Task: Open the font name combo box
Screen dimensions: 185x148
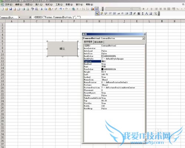Action: pyautogui.click(x=119, y=9)
